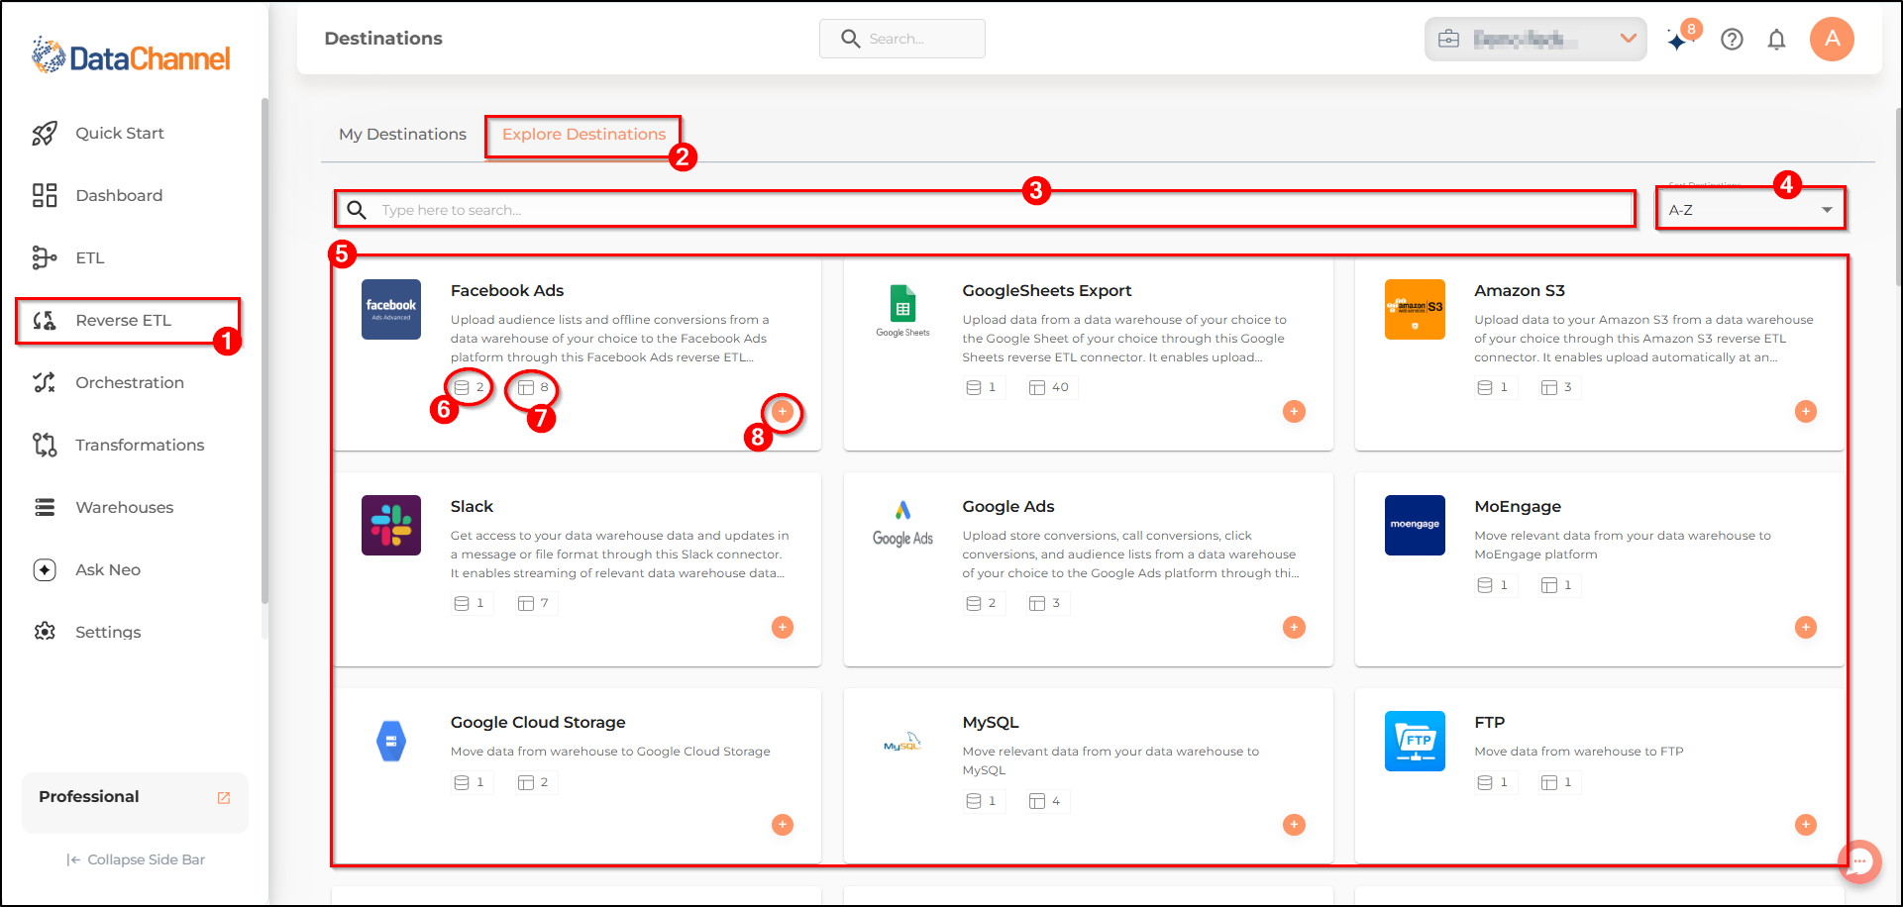Click the Warehouses stack icon

(x=45, y=507)
